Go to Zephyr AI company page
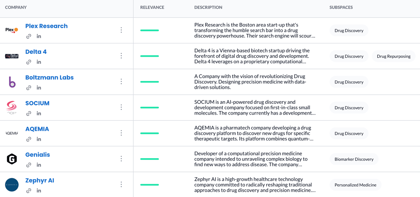420x197 pixels. (40, 181)
